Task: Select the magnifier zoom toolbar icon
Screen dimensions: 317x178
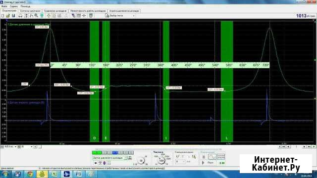Action: coord(36,15)
